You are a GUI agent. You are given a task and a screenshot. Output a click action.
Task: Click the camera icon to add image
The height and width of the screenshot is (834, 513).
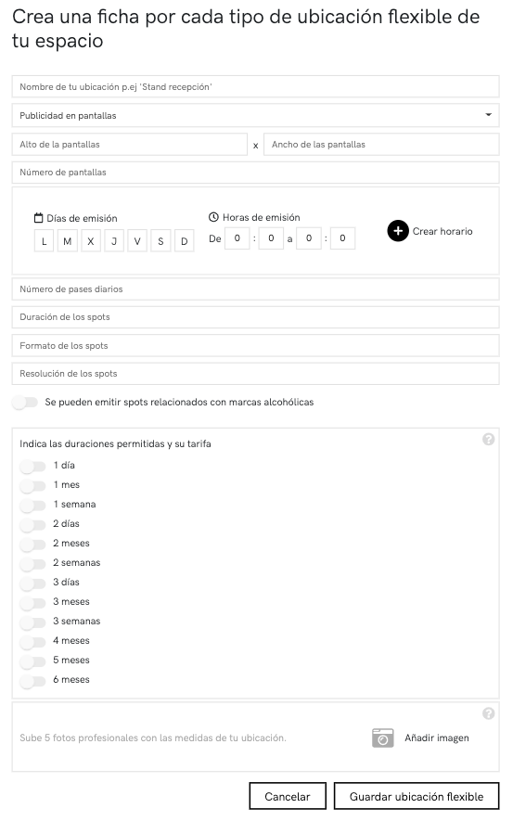[x=383, y=738]
